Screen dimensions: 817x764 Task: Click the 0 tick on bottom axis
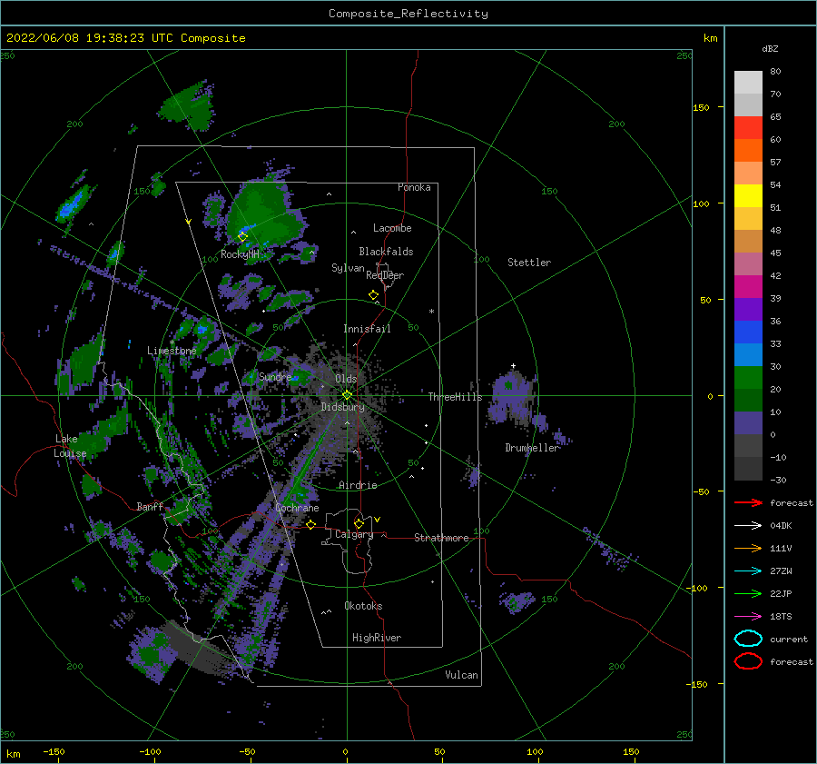345,752
